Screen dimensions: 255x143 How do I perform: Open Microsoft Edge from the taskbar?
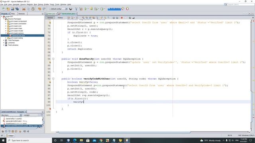click(75, 140)
